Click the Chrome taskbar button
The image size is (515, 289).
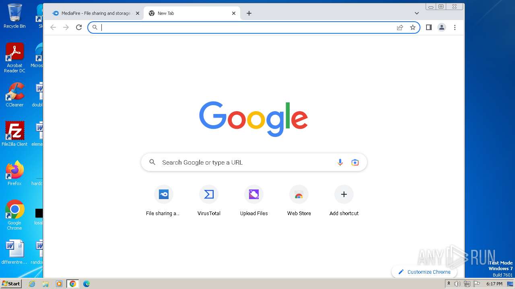[x=73, y=284]
